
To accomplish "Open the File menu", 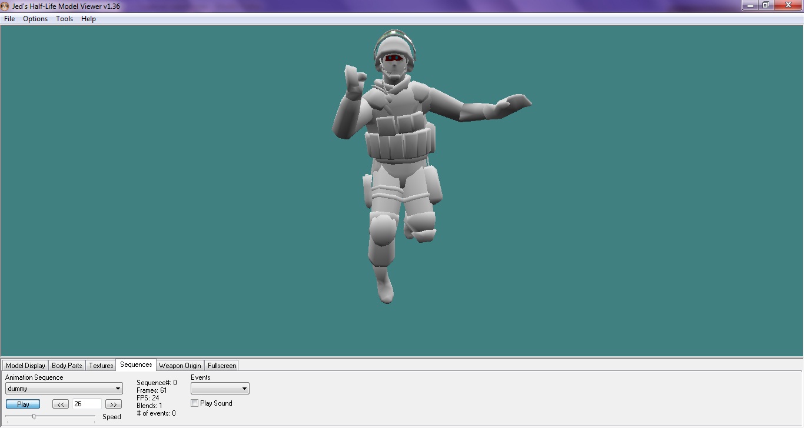I will [x=9, y=19].
